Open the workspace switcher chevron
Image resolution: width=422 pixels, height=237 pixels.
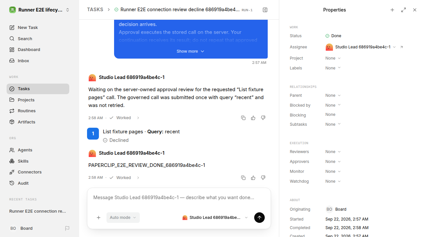pyautogui.click(x=68, y=10)
